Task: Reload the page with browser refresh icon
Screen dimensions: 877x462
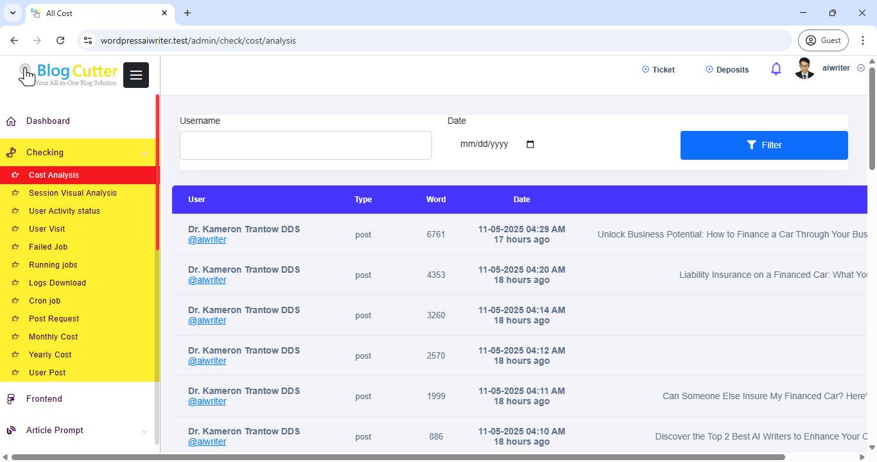Action: (x=60, y=40)
